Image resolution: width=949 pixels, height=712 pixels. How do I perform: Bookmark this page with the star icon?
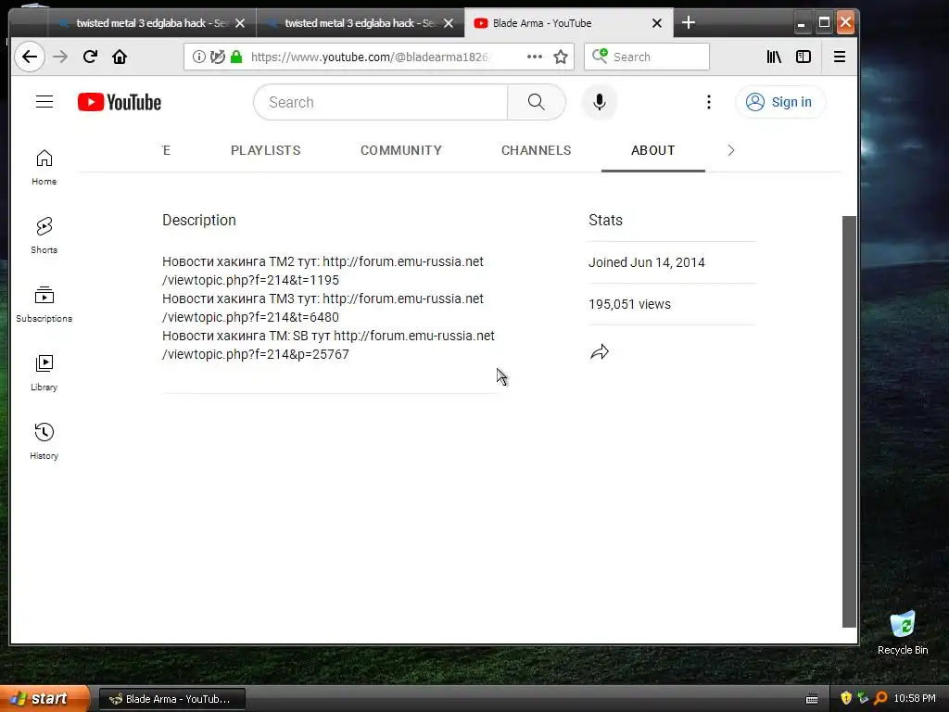point(561,57)
